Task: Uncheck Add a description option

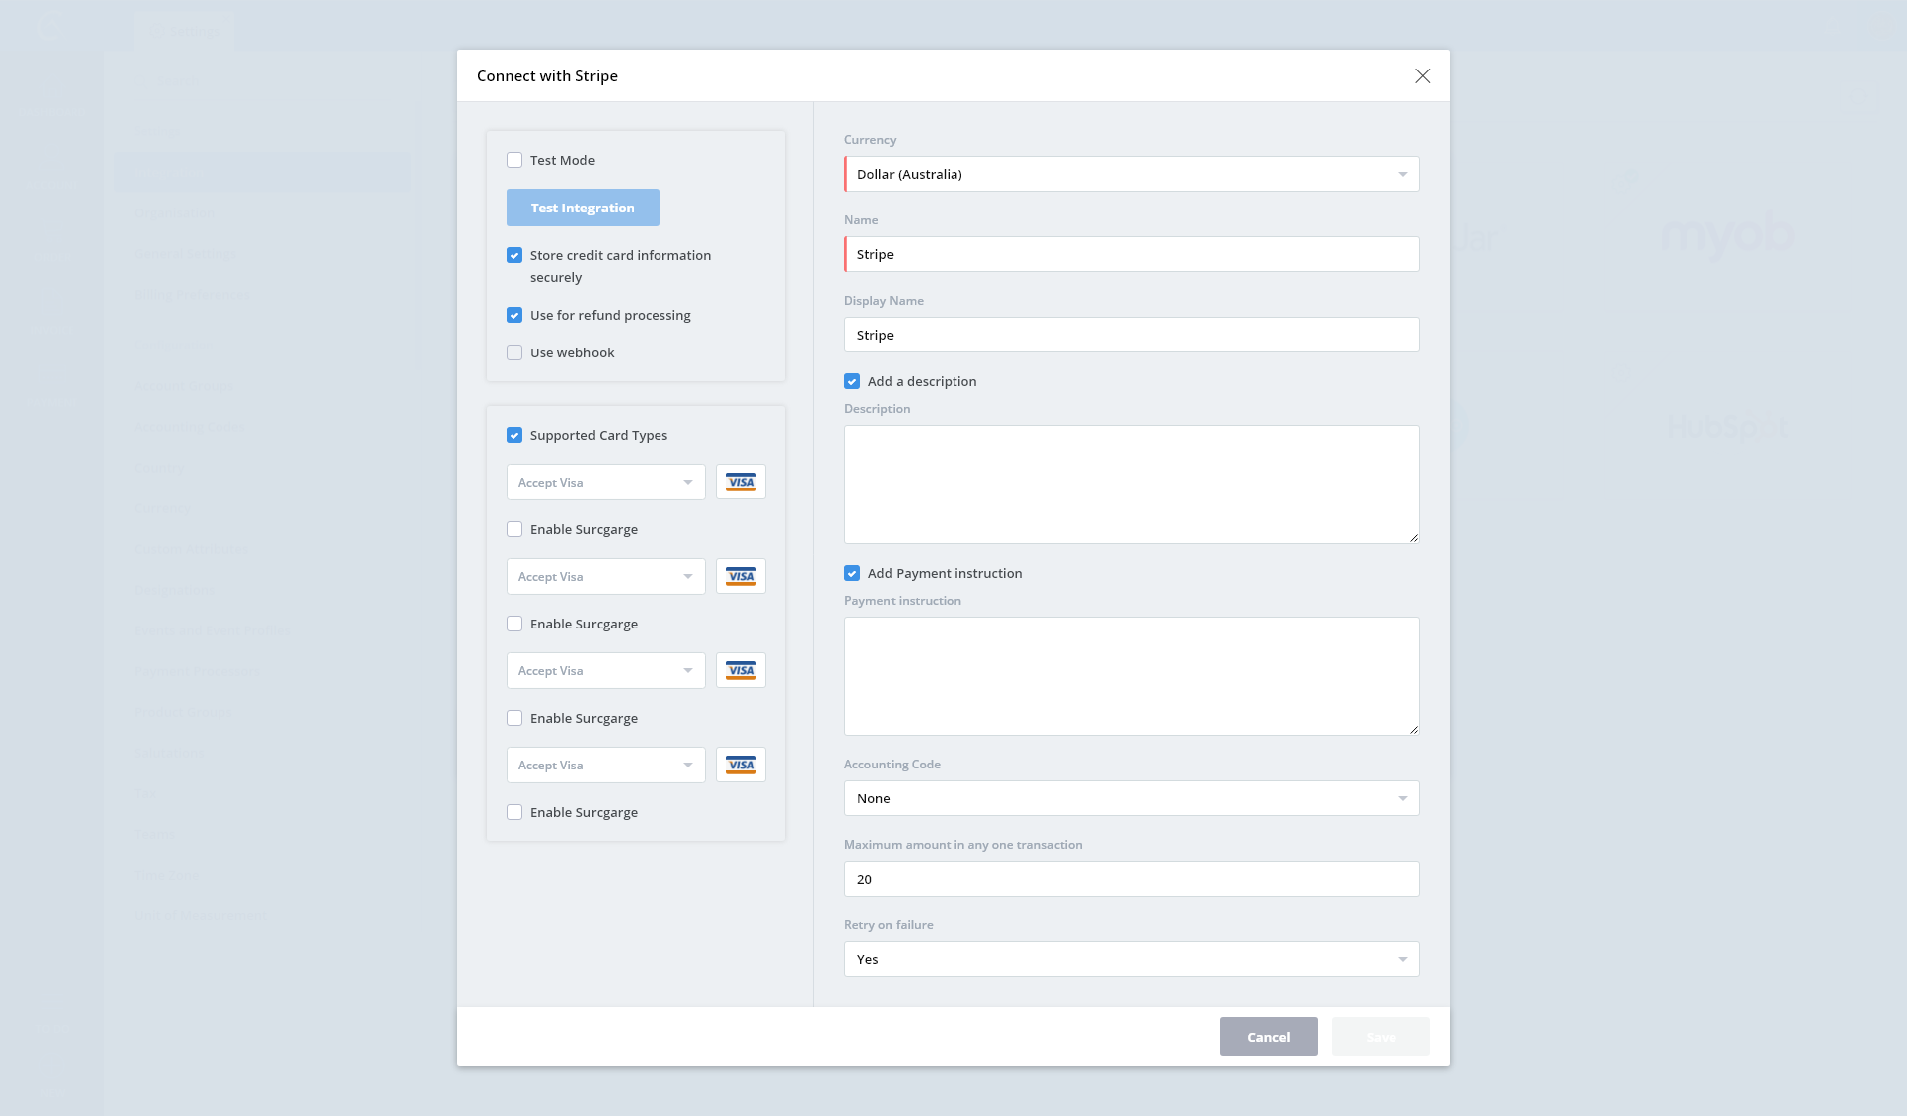Action: (x=852, y=381)
